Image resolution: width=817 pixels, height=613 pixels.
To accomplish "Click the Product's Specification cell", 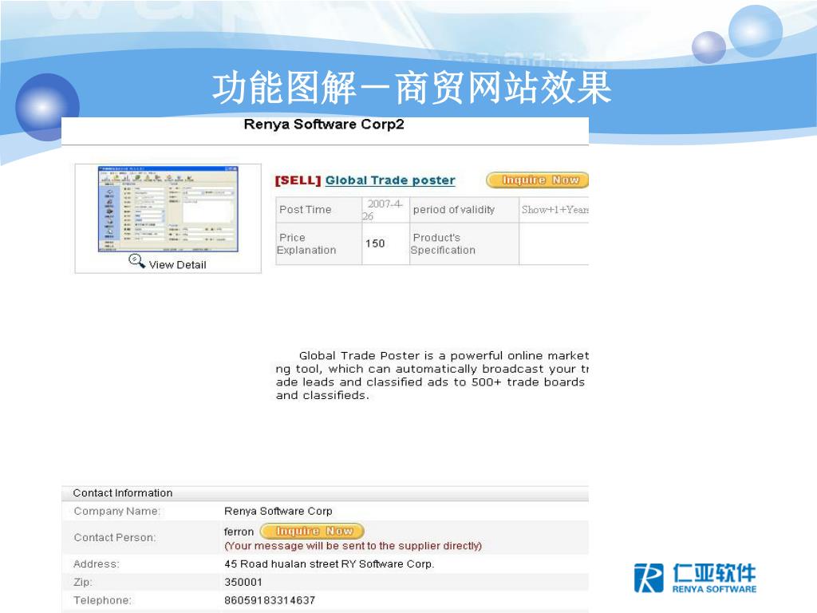I will pyautogui.click(x=464, y=244).
